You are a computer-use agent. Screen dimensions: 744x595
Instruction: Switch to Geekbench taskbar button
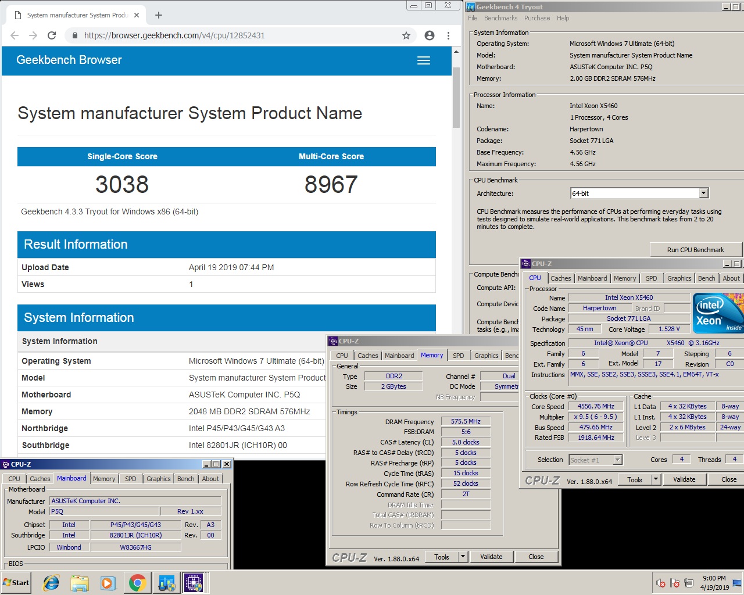coord(166,583)
